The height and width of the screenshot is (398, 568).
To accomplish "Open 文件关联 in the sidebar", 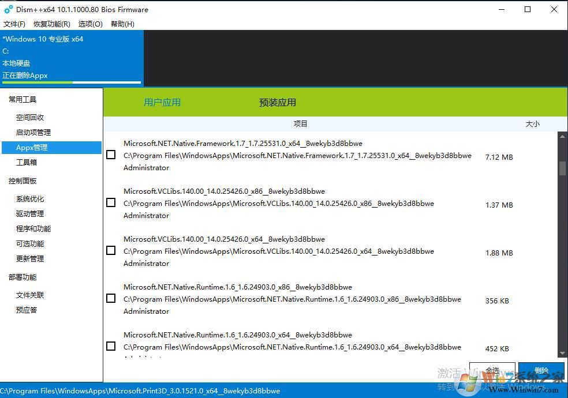I will pyautogui.click(x=30, y=295).
